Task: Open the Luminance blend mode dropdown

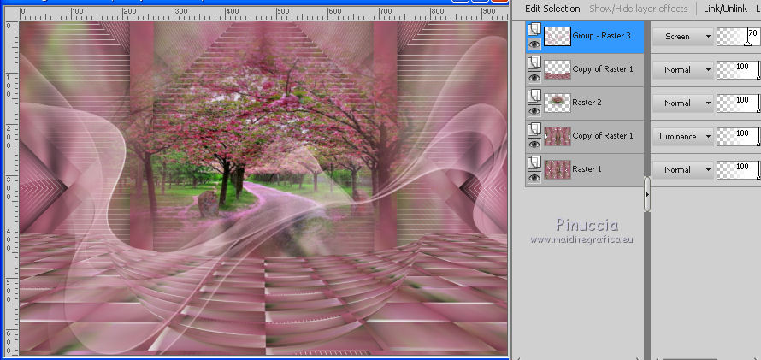Action: [682, 136]
